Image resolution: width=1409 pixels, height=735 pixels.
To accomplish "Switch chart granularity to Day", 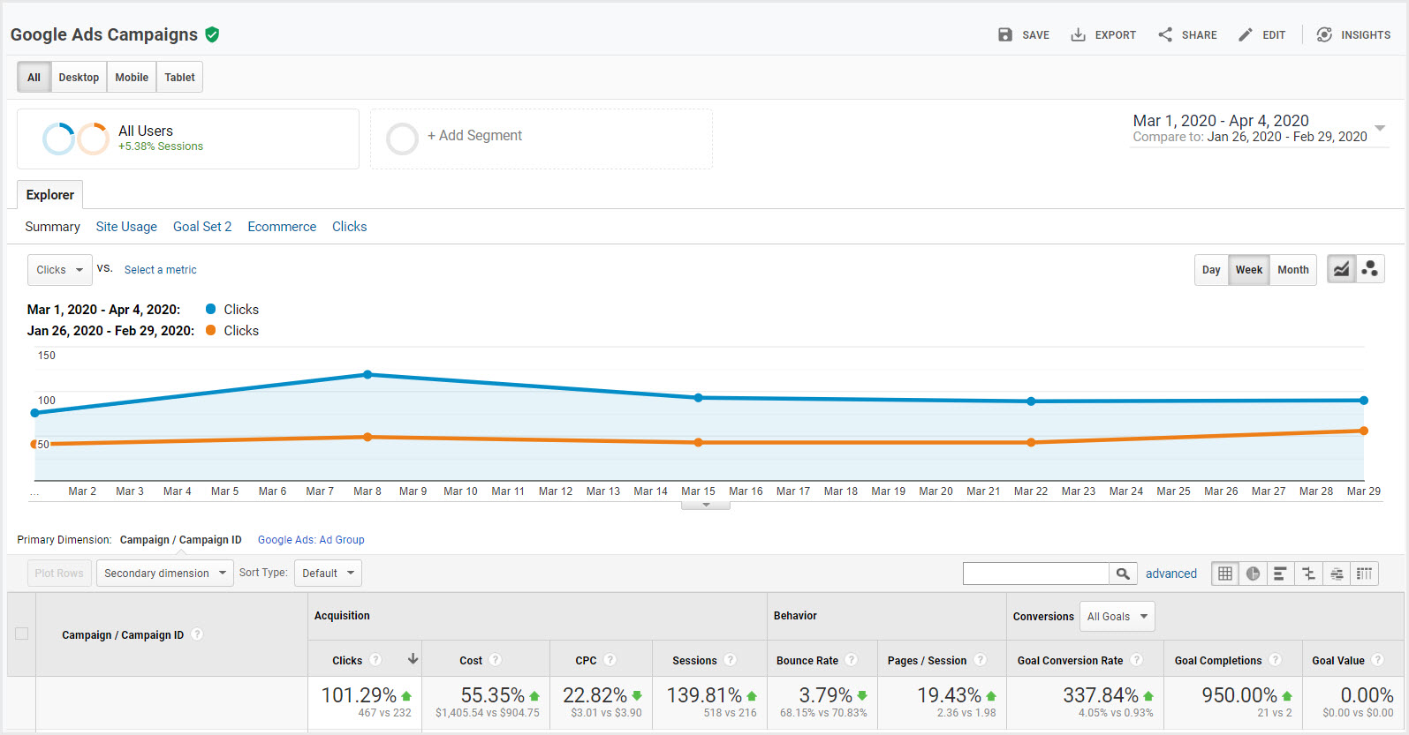I will 1211,270.
